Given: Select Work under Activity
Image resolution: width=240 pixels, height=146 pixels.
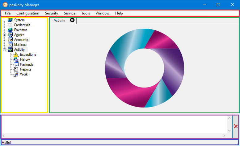Looking at the screenshot, I should pos(24,74).
